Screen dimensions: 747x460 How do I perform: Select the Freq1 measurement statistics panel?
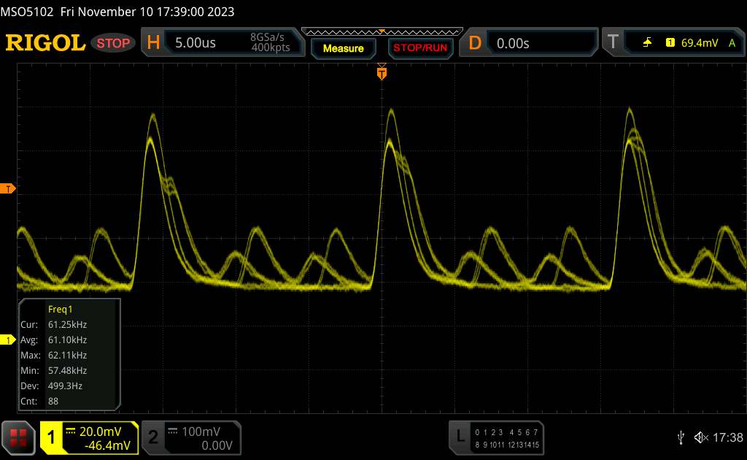point(69,353)
